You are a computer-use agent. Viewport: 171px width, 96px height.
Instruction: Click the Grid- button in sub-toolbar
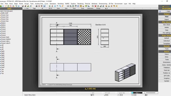66,8
